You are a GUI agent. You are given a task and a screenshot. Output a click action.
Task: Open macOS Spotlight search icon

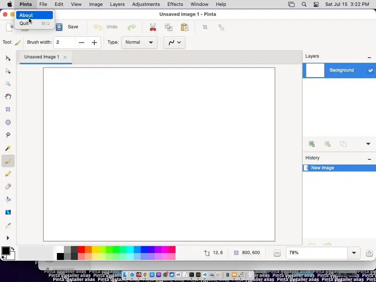304,4
